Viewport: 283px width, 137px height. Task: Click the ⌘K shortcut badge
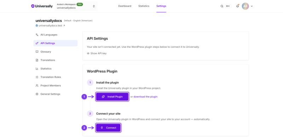point(228,6)
